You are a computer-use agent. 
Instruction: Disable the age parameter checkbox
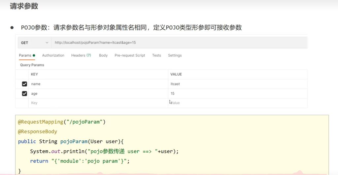point(24,94)
